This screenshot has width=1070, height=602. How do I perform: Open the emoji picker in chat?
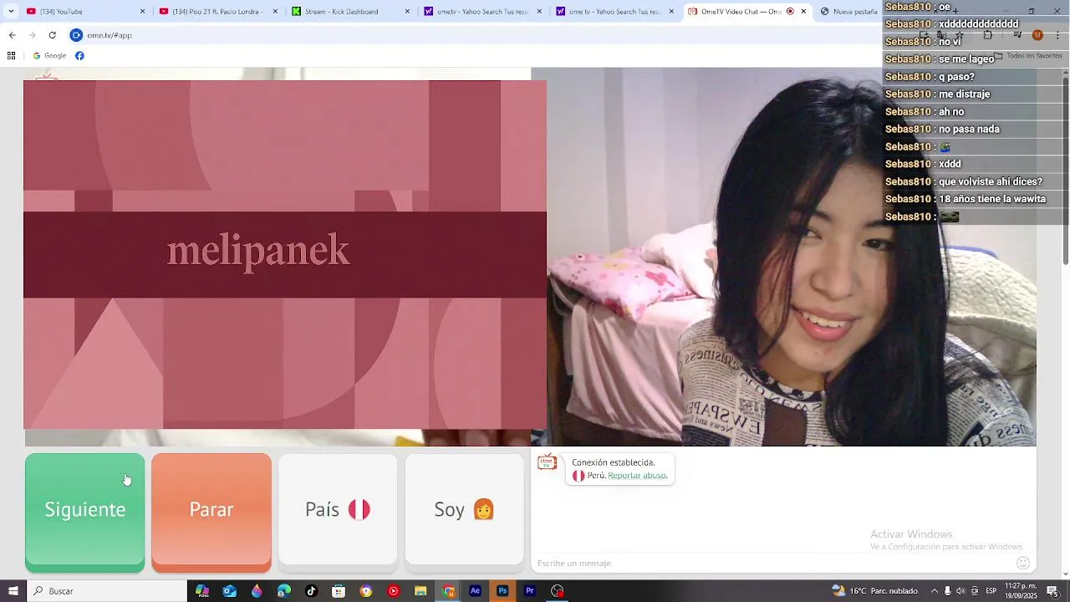click(x=1023, y=563)
